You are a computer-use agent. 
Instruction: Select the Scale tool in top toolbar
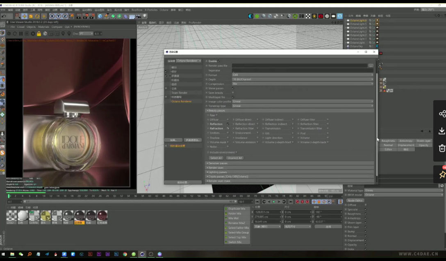(31, 16)
